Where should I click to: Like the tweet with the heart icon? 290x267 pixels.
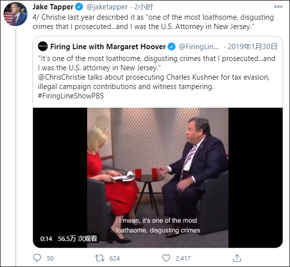click(x=166, y=258)
